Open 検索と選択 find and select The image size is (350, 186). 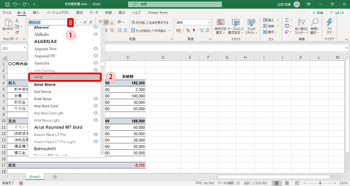pos(314,26)
